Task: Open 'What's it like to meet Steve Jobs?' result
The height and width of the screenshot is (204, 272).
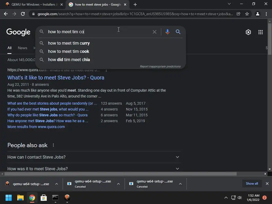Action: coord(56,78)
